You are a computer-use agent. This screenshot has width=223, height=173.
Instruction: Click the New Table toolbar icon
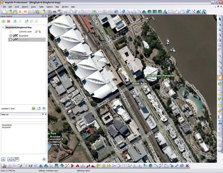[x=4, y=12]
